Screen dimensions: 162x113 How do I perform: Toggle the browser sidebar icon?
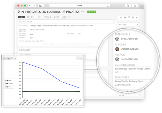(41, 6)
